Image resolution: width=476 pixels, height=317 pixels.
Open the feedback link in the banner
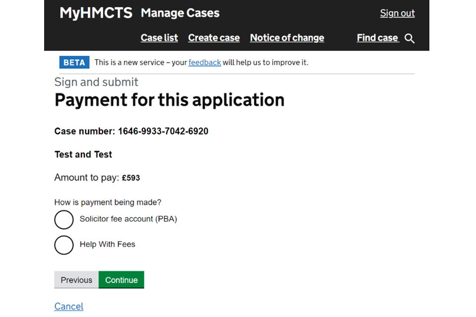tap(204, 62)
